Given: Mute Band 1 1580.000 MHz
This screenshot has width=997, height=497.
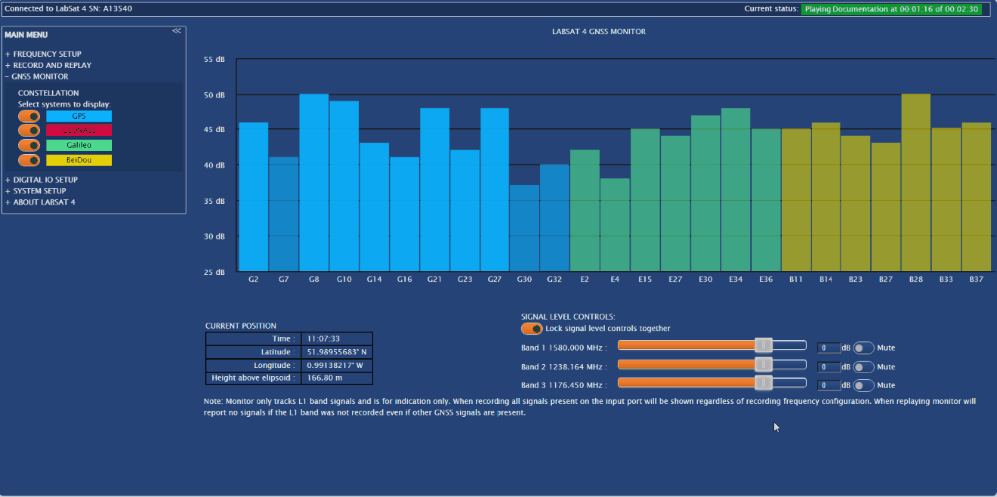Looking at the screenshot, I should 864,348.
